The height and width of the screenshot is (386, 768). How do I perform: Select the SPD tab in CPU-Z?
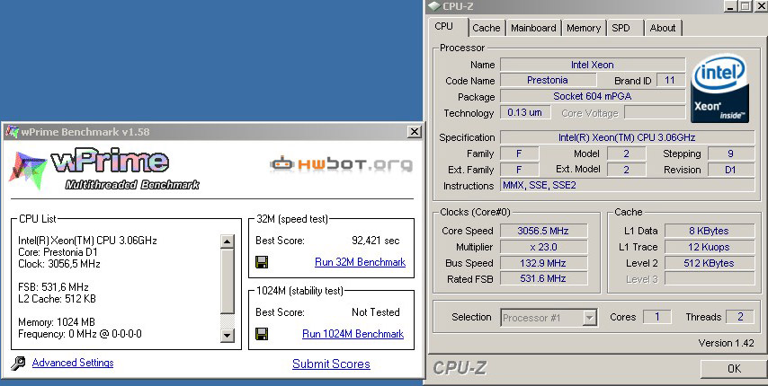[x=621, y=28]
